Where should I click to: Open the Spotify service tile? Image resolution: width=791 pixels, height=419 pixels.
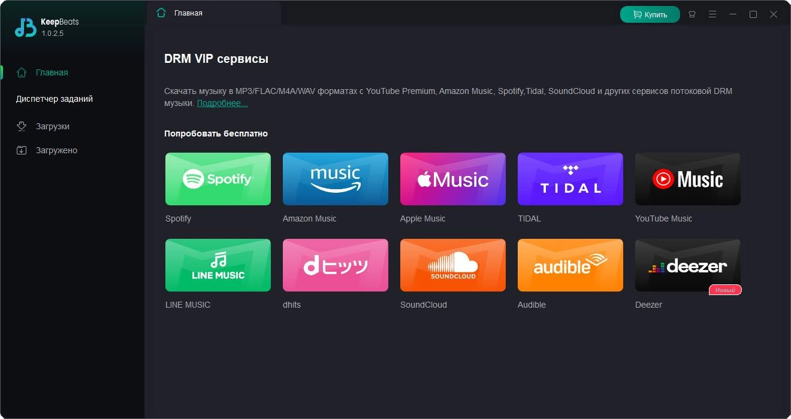pyautogui.click(x=218, y=179)
